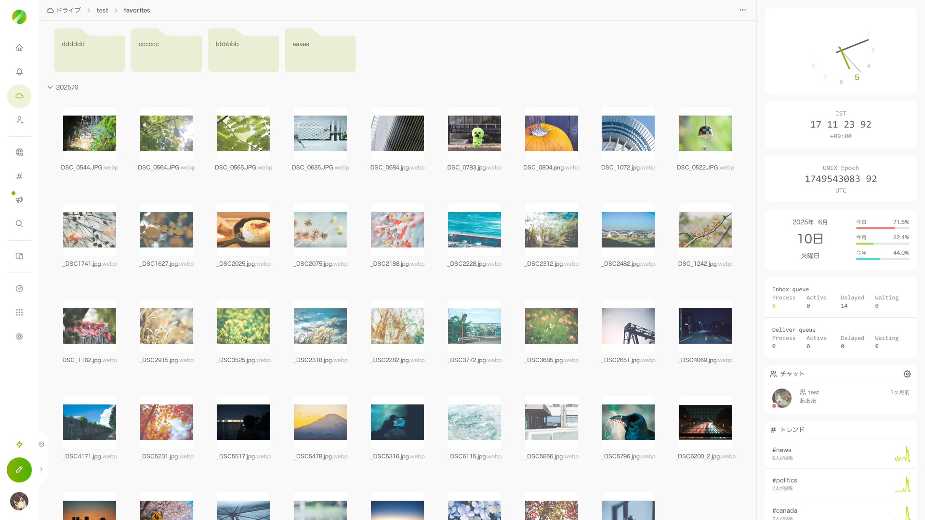Open DSC_1162.jpg.webp thumbnail
Image resolution: width=925 pixels, height=520 pixels.
[90, 326]
